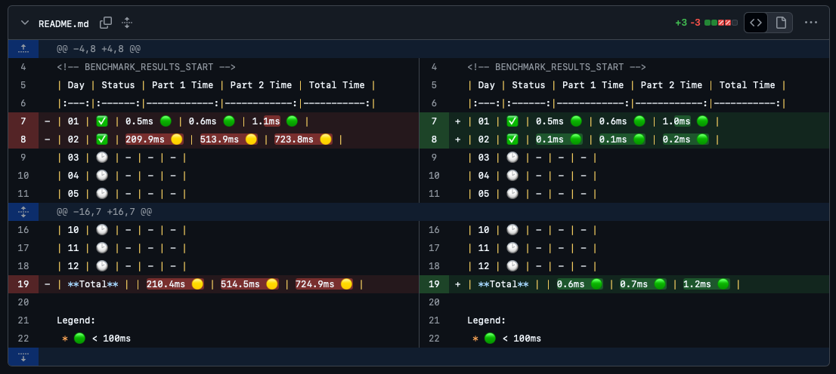Select added line number 8 on right
Viewport: 836px width, 374px height.
[434, 139]
